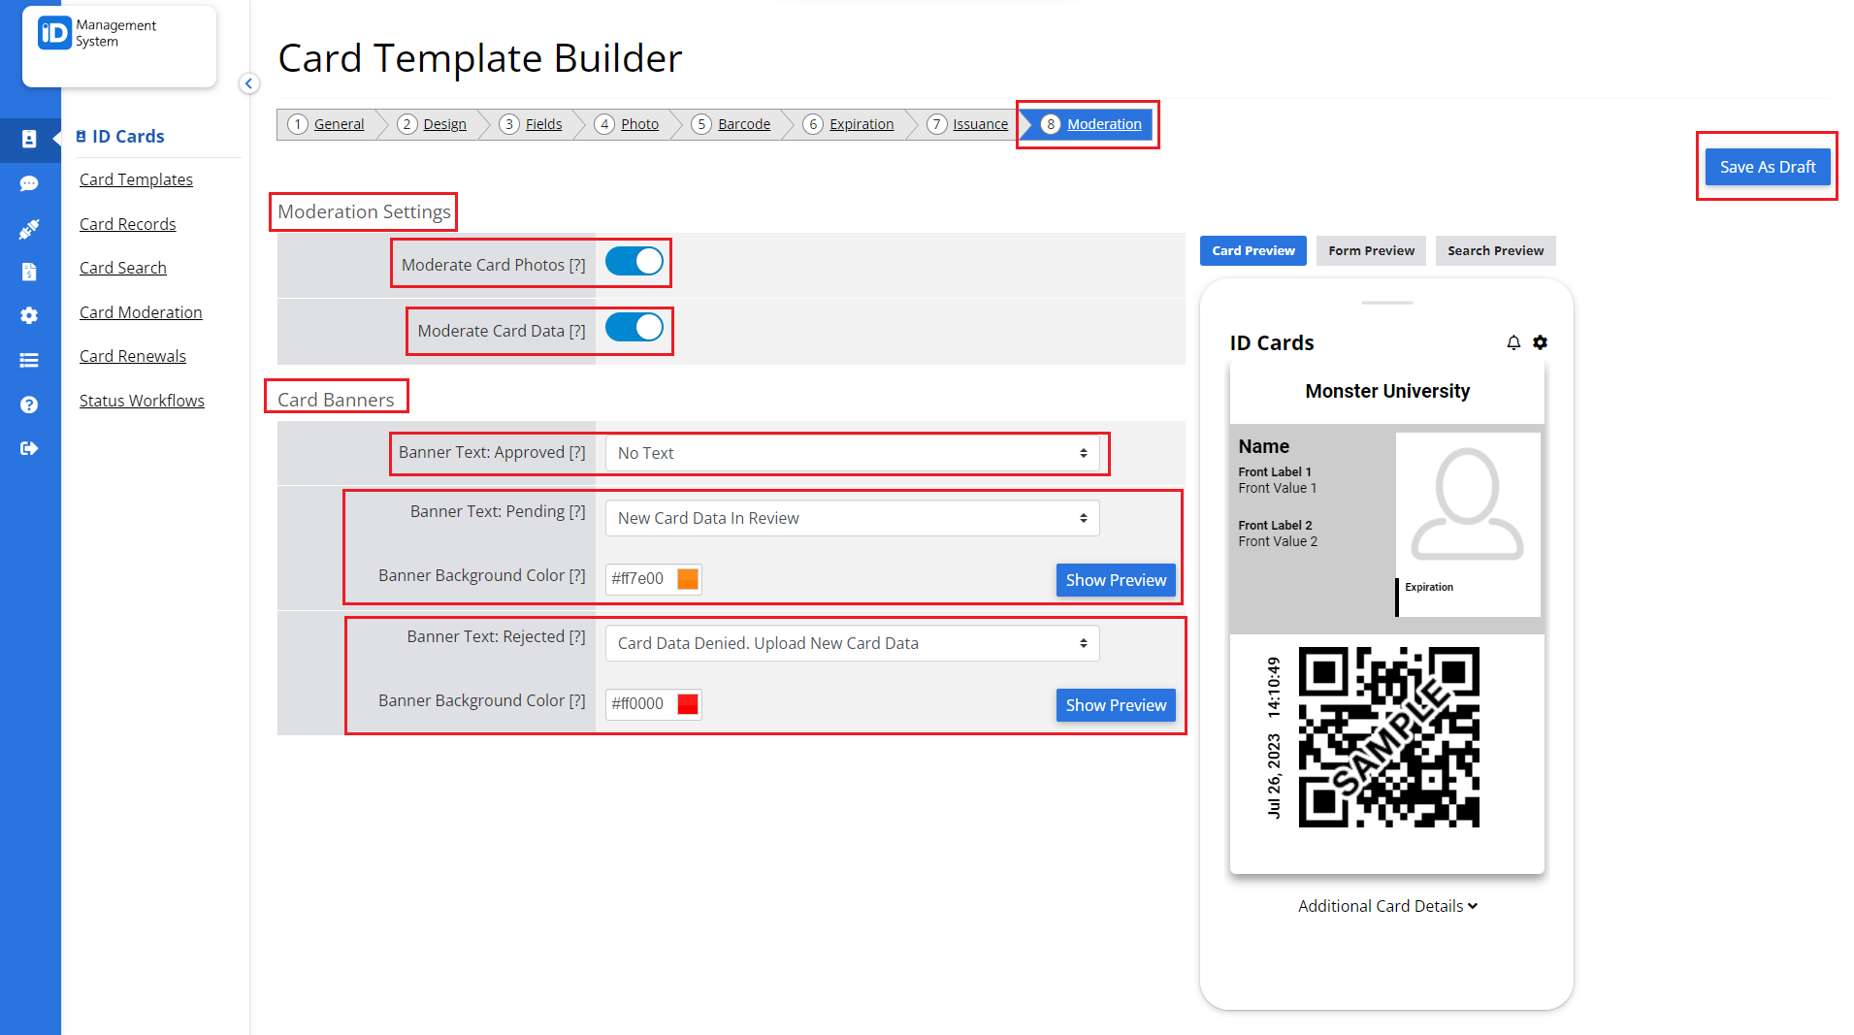Viewport: 1854px width, 1035px height.
Task: Select the ID Cards icon in sidebar
Action: click(x=29, y=140)
